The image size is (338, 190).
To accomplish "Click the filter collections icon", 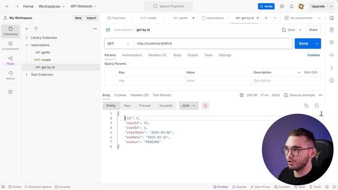I will pos(36,28).
